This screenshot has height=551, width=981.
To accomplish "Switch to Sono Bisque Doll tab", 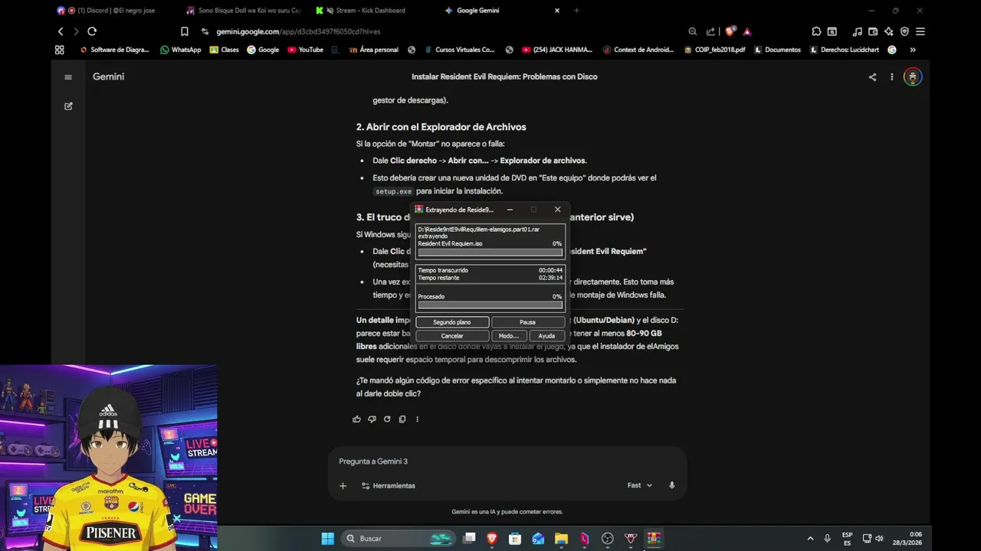I will (244, 11).
